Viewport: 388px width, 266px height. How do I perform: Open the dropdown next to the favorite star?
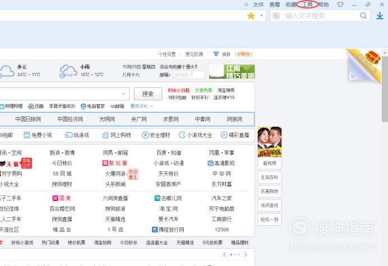point(261,16)
